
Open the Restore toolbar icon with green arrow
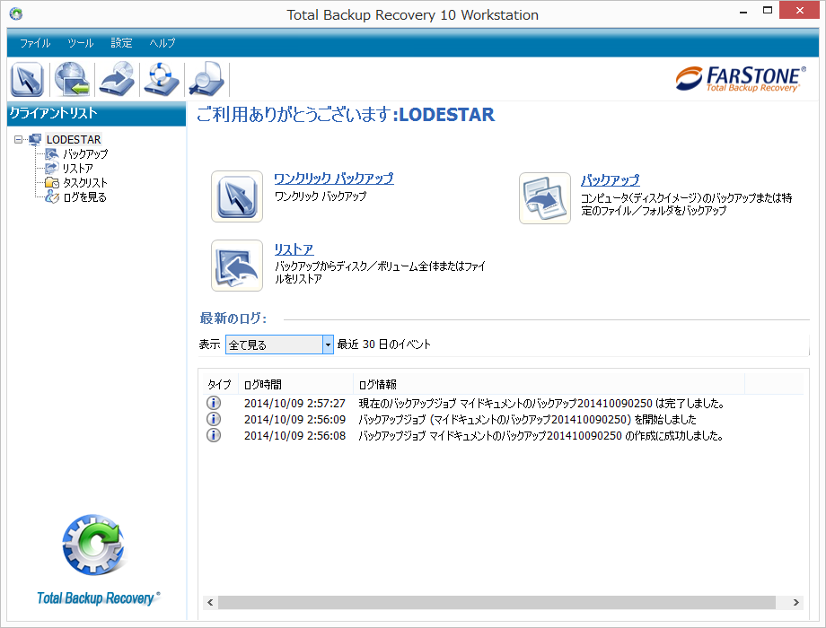tap(71, 79)
